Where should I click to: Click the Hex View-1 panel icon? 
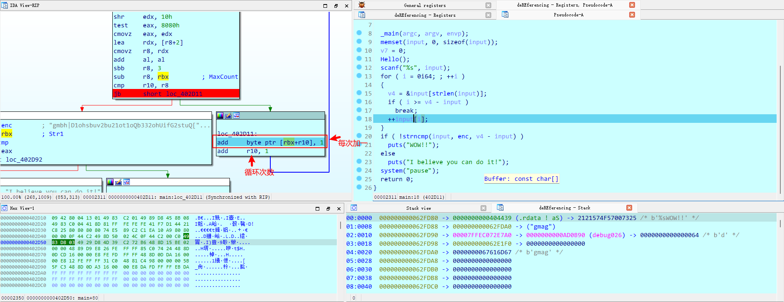pyautogui.click(x=4, y=208)
